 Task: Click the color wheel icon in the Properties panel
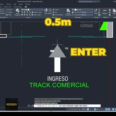coord(73,10)
